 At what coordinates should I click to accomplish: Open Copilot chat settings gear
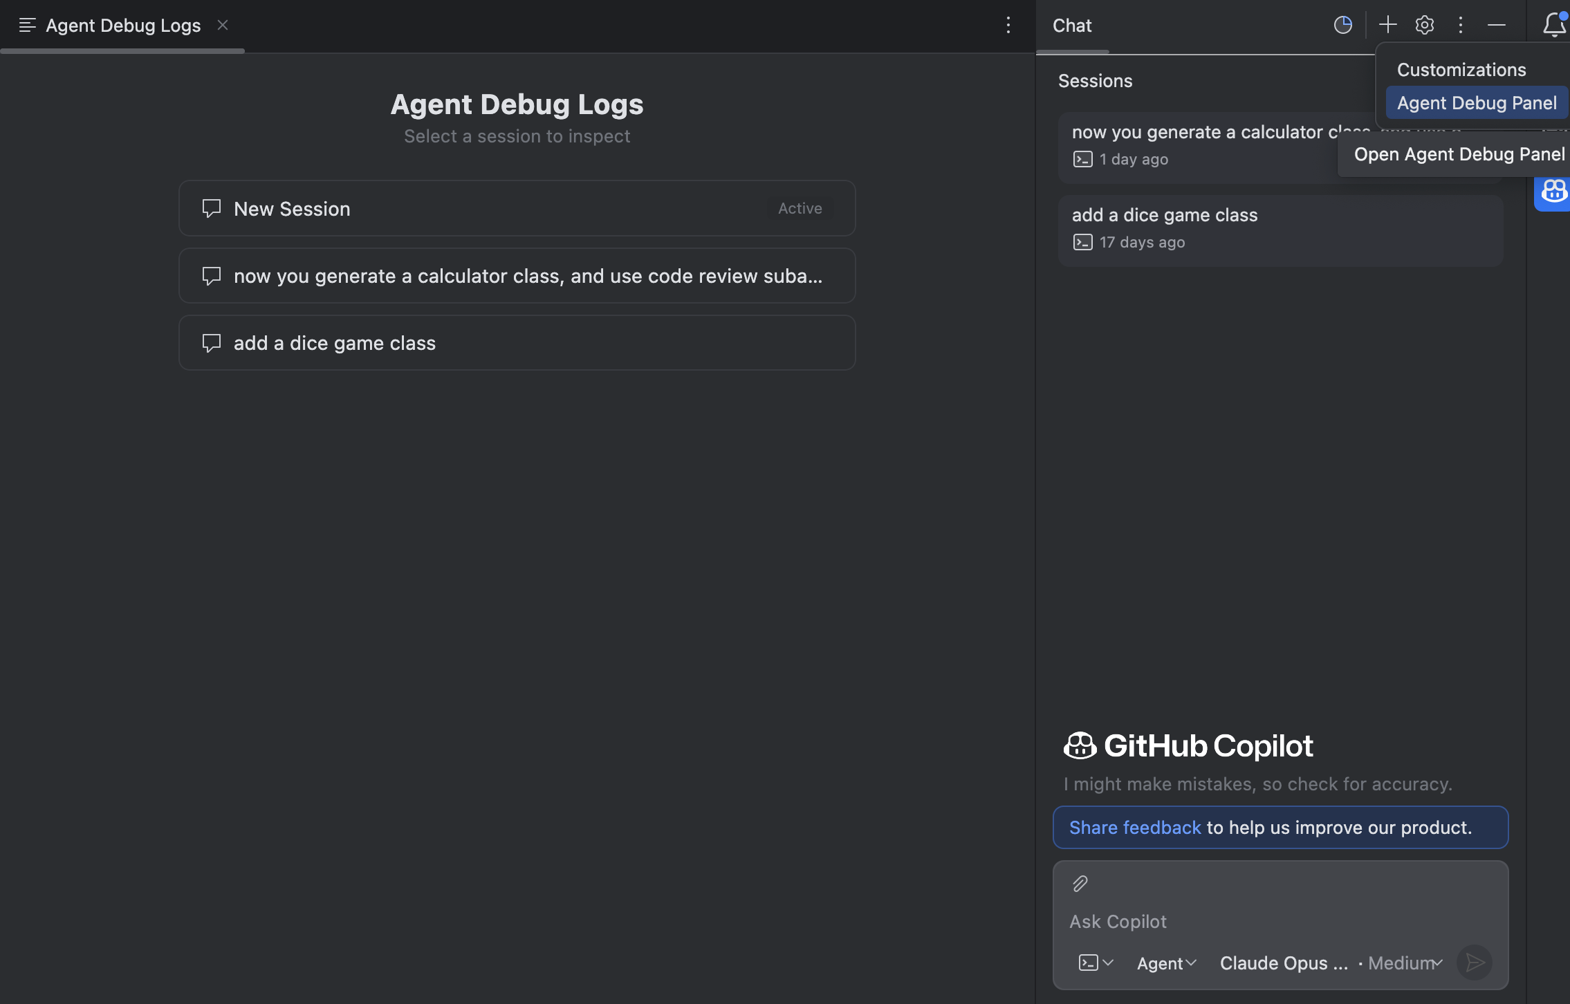1424,26
